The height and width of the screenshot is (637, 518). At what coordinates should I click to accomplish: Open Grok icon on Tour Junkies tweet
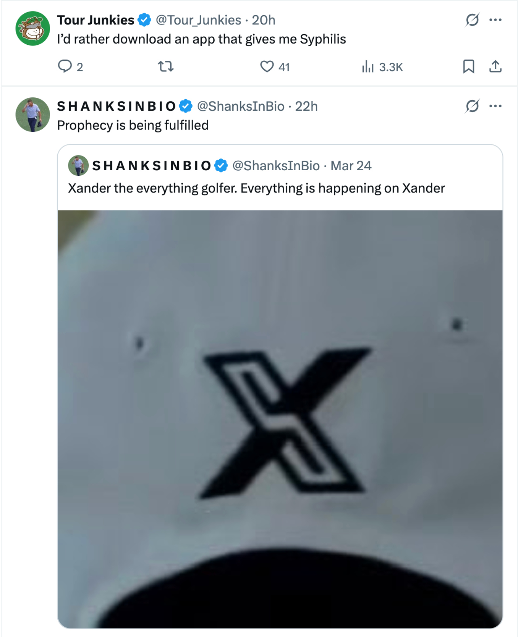[472, 20]
